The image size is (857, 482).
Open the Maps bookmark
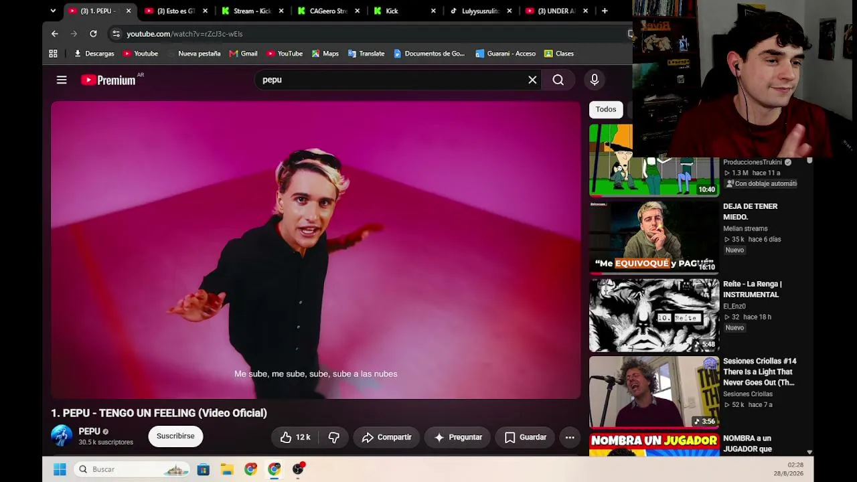point(325,54)
